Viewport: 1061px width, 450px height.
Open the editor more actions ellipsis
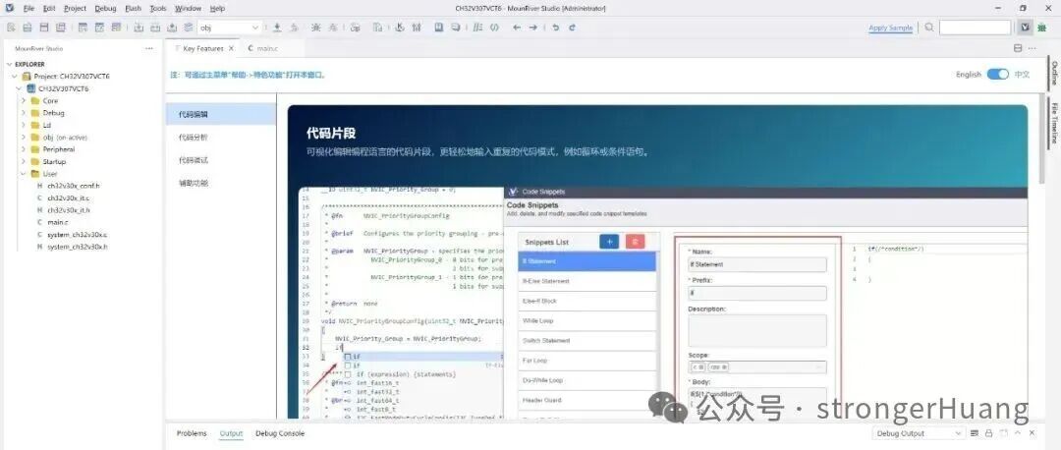click(1032, 49)
